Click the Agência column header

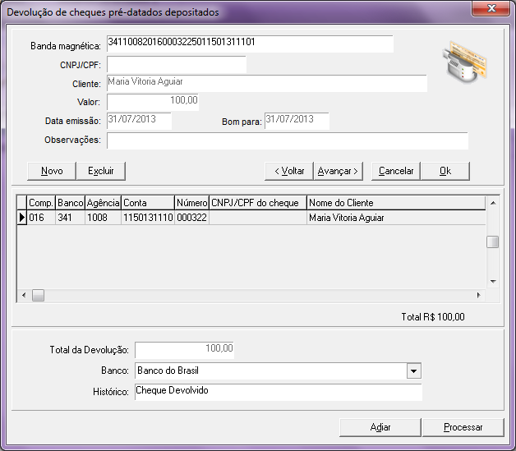click(x=103, y=202)
